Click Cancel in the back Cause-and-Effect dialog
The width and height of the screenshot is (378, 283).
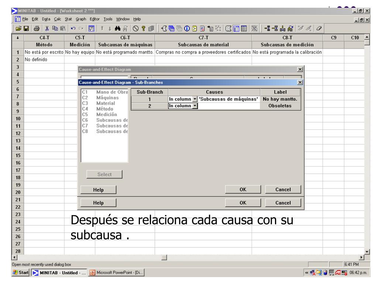point(283,203)
